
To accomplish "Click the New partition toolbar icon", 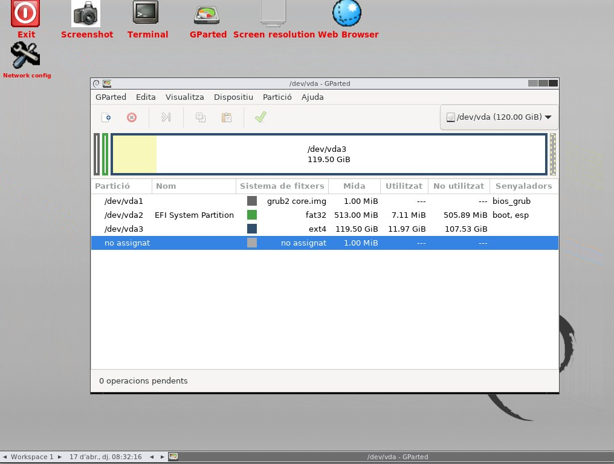I will [106, 117].
